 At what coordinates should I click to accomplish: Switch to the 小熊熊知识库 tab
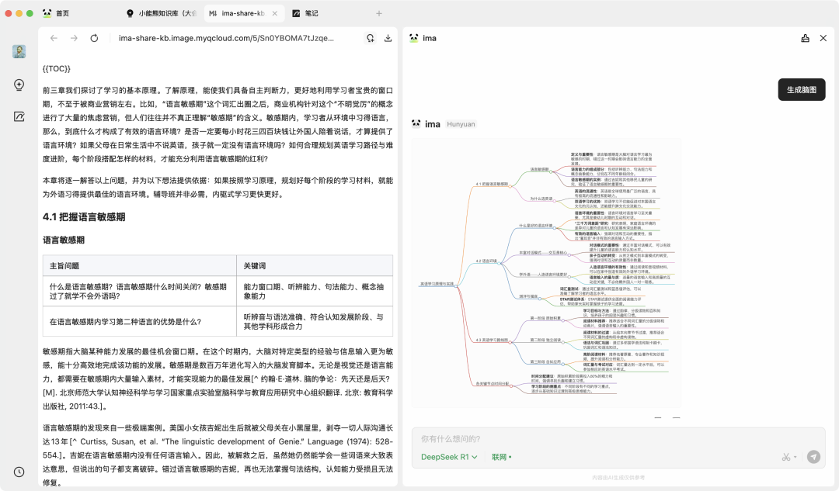pyautogui.click(x=162, y=13)
